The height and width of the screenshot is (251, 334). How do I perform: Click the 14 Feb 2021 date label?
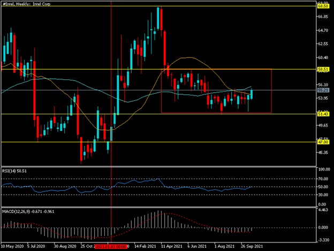pos(145,246)
